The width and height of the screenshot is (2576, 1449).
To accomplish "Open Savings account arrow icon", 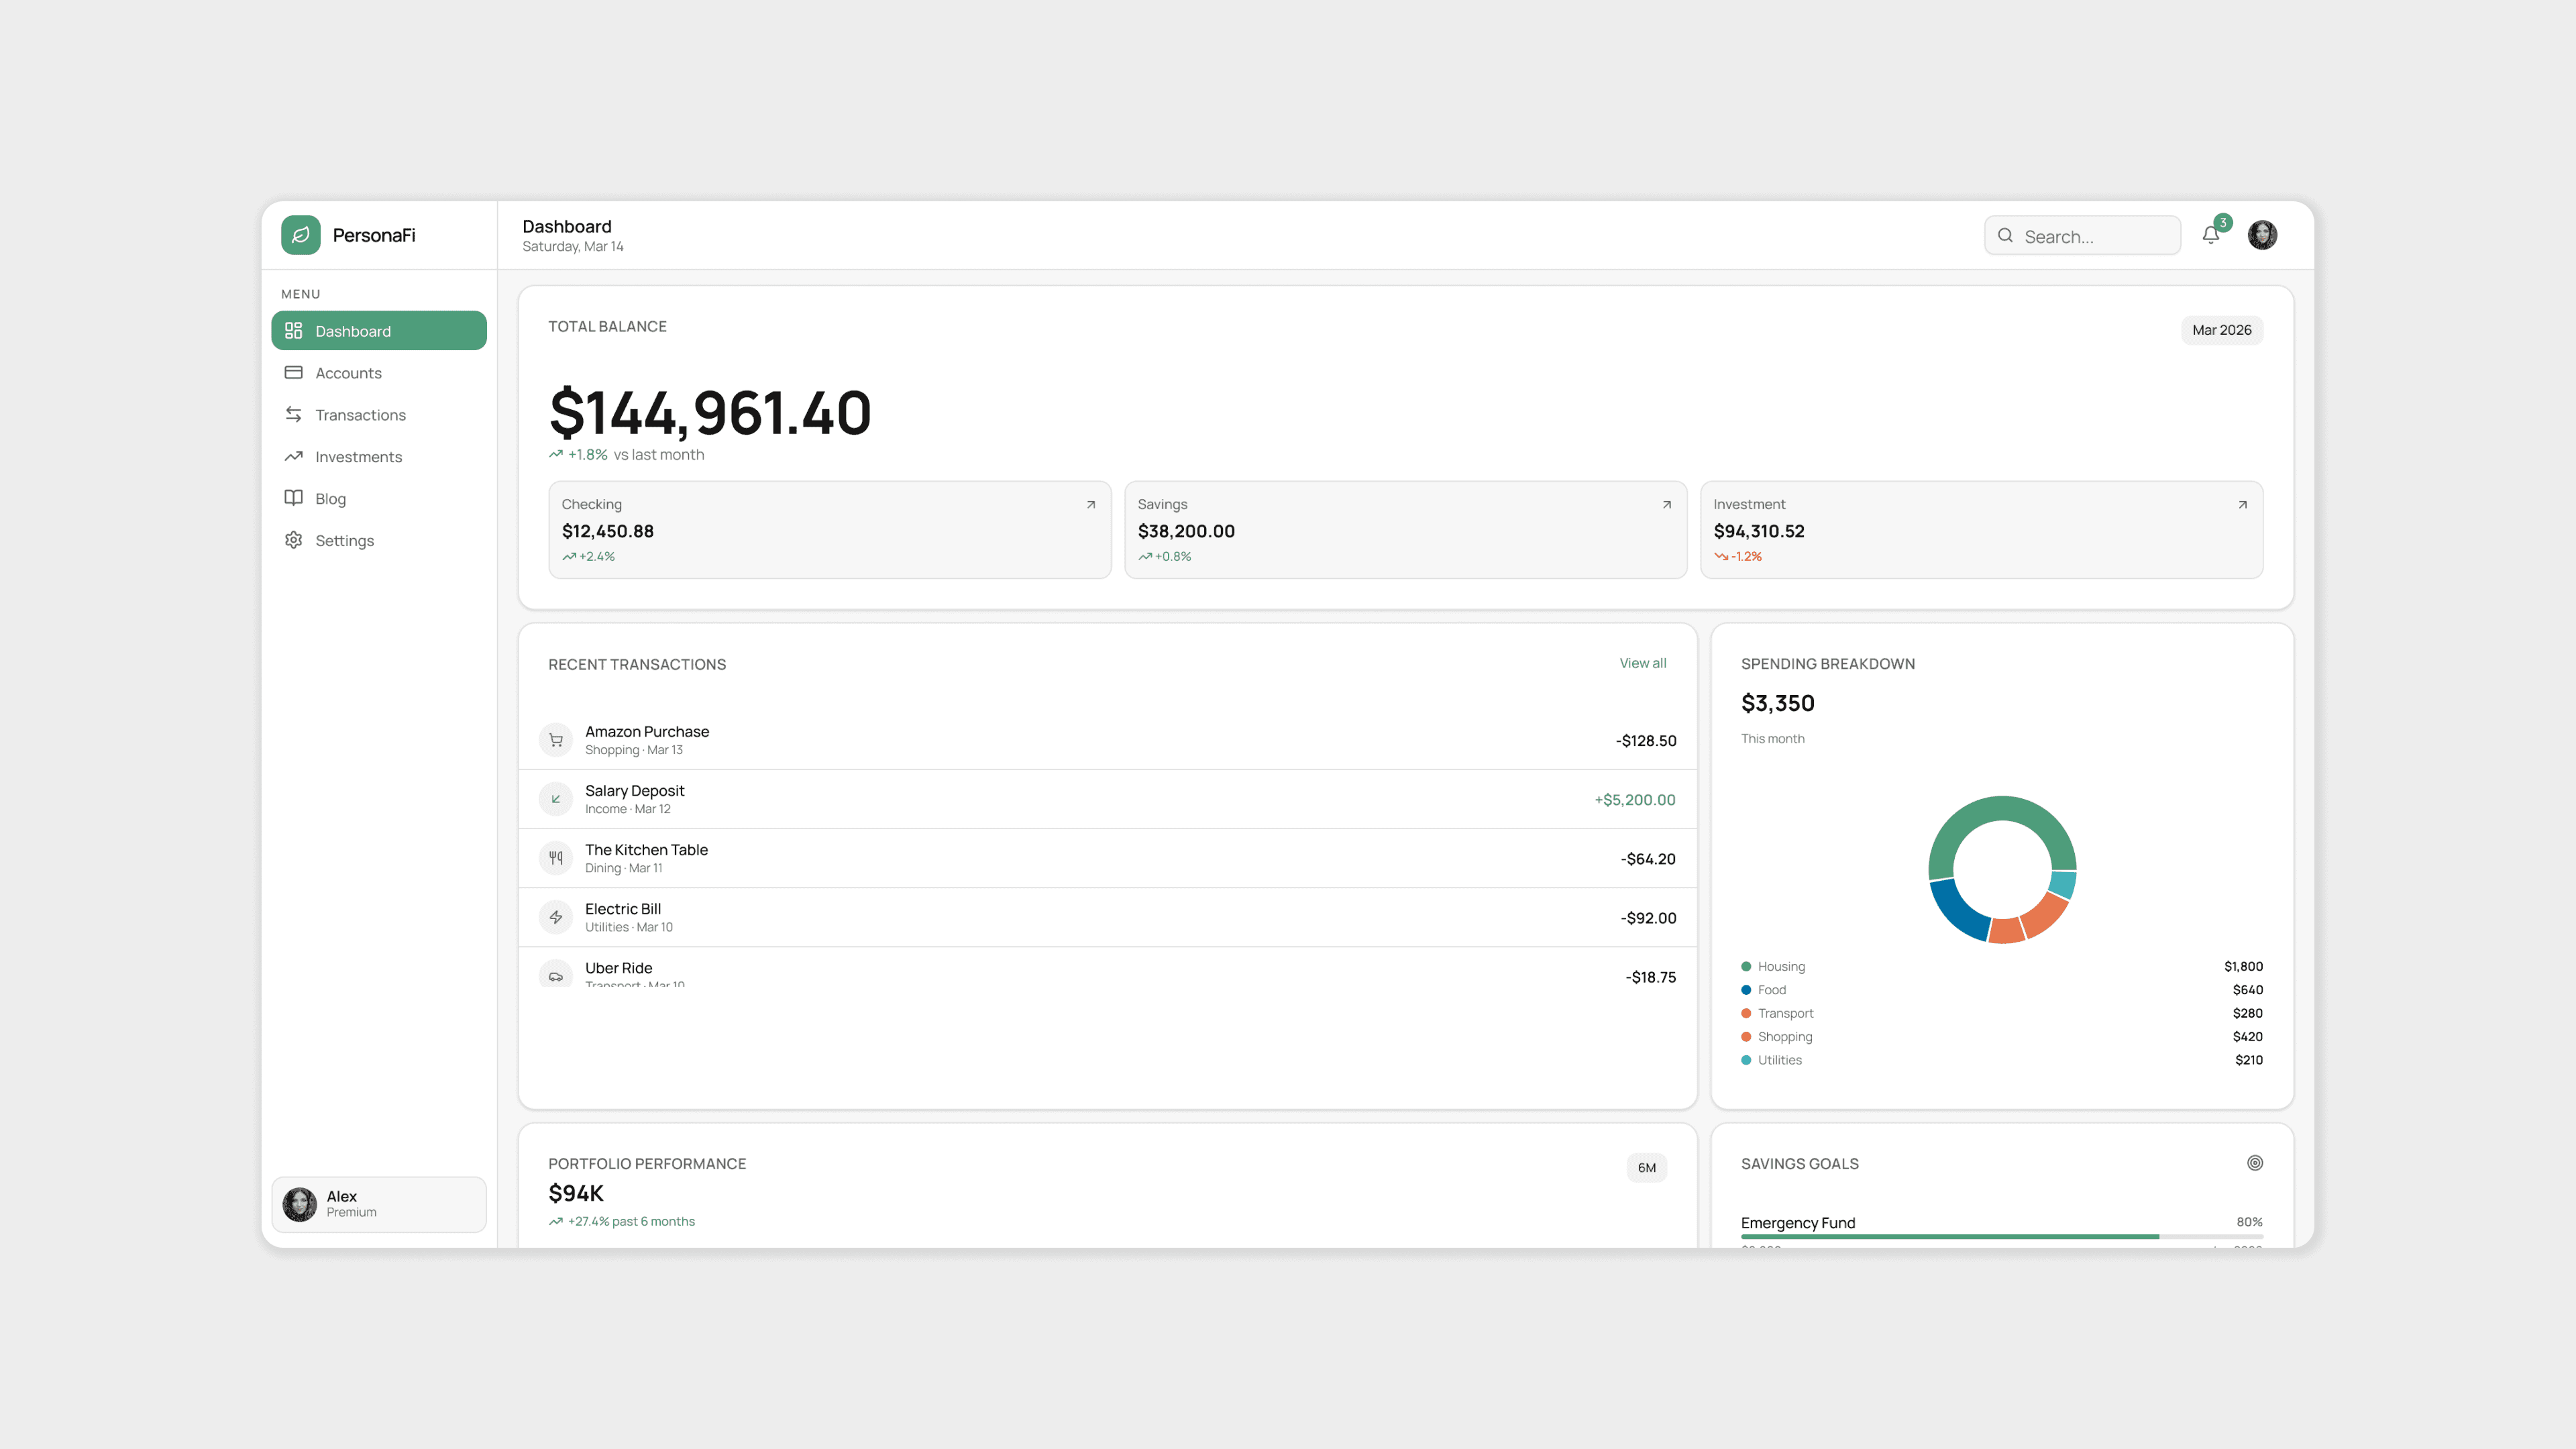I will pos(1666,505).
